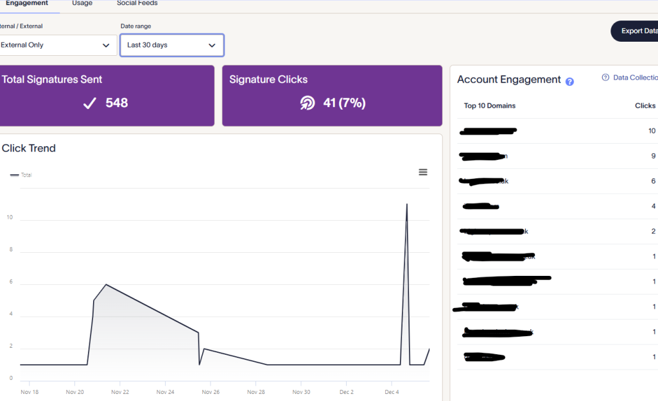The width and height of the screenshot is (658, 401).
Task: Expand the External Only dropdown
Action: (56, 46)
